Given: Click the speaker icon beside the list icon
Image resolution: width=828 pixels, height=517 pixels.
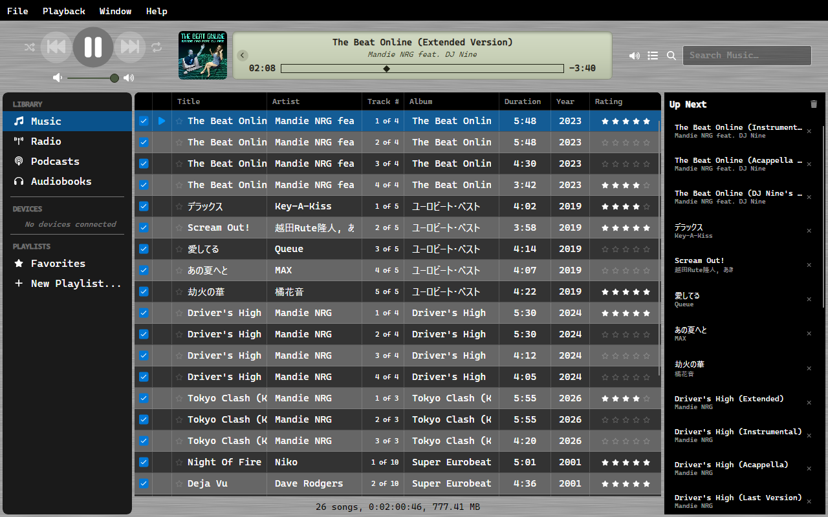Looking at the screenshot, I should point(635,56).
